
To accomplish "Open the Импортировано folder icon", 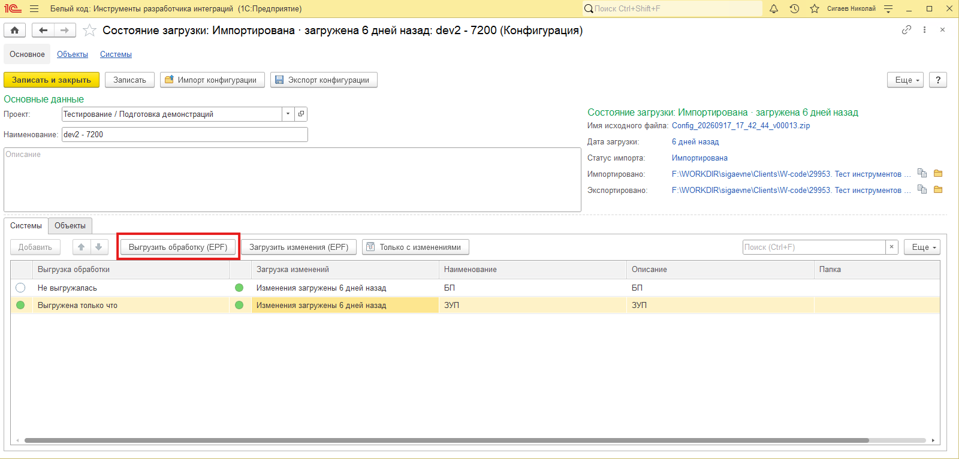I will [938, 174].
